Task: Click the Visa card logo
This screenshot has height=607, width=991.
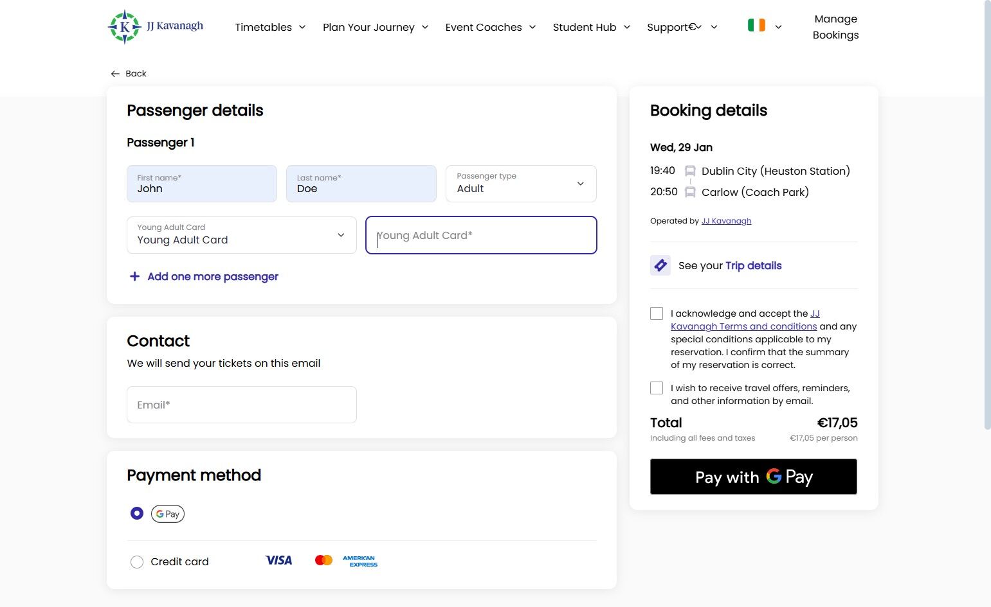Action: [x=278, y=561]
